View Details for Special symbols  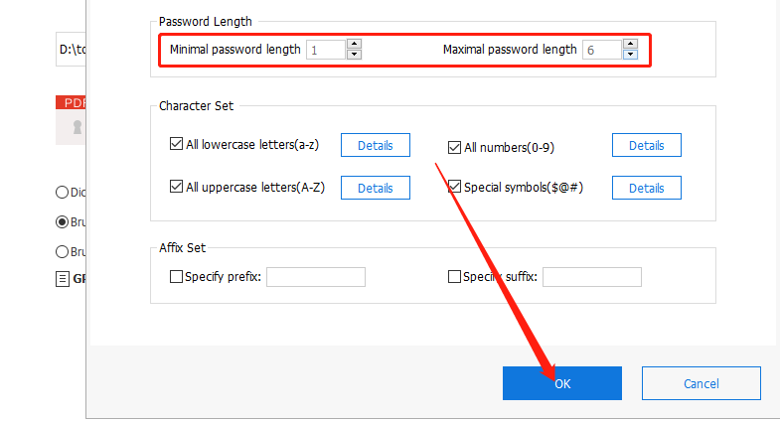point(646,188)
